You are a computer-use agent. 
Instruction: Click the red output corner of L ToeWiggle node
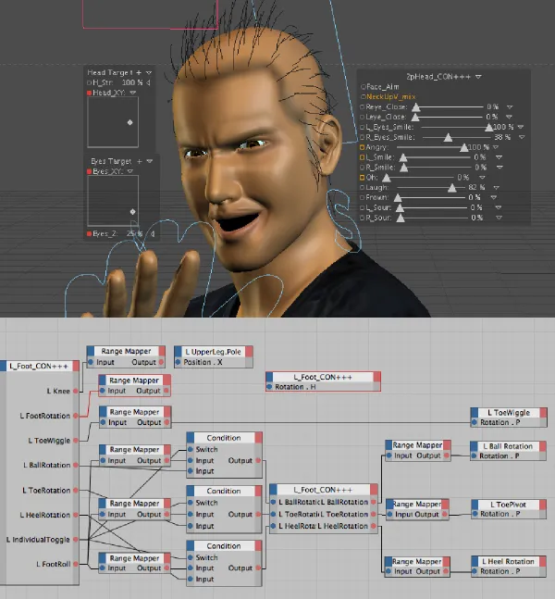pos(543,413)
